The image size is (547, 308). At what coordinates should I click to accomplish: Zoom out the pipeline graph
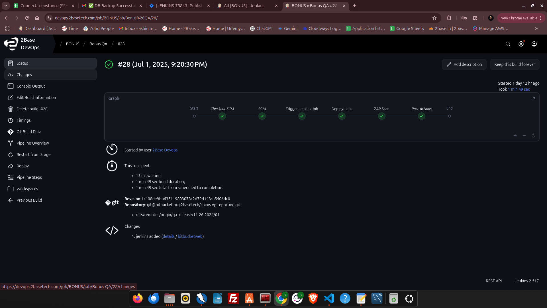(x=524, y=135)
